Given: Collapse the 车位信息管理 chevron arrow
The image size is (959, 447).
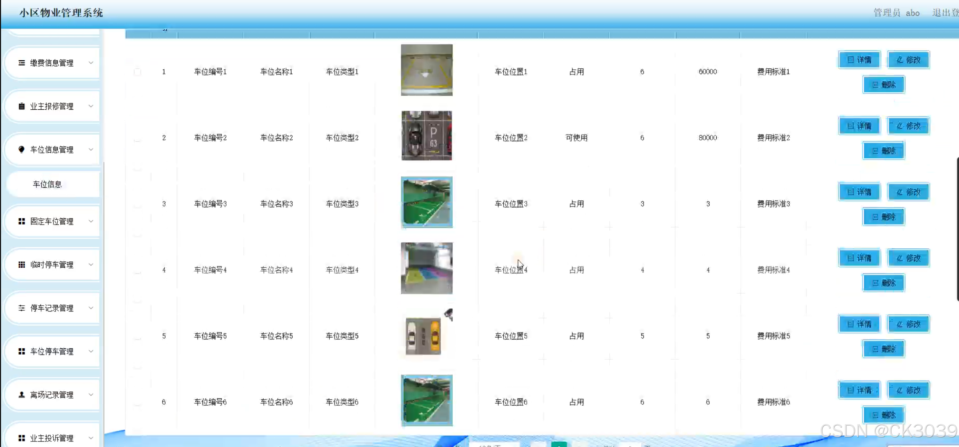Looking at the screenshot, I should coord(91,149).
